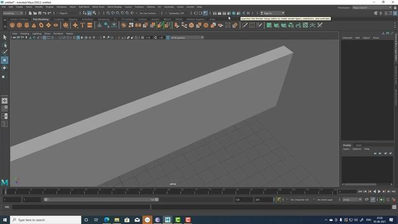The height and width of the screenshot is (224, 398).
Task: Click the Mirror shelf icon
Action: point(138,25)
